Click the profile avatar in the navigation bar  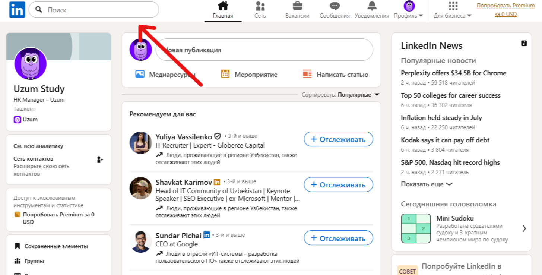pos(409,6)
